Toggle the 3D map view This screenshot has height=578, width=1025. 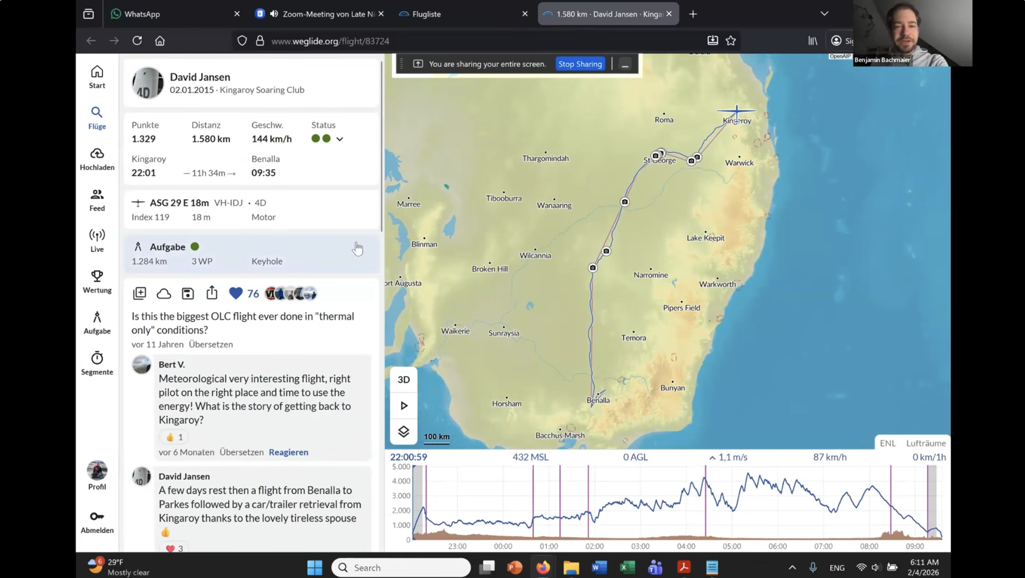pyautogui.click(x=404, y=380)
